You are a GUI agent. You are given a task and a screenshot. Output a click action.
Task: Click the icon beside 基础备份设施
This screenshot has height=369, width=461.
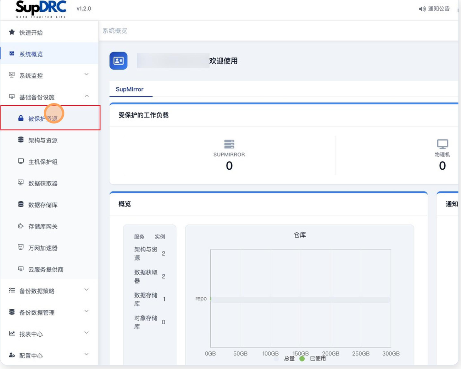click(x=12, y=97)
